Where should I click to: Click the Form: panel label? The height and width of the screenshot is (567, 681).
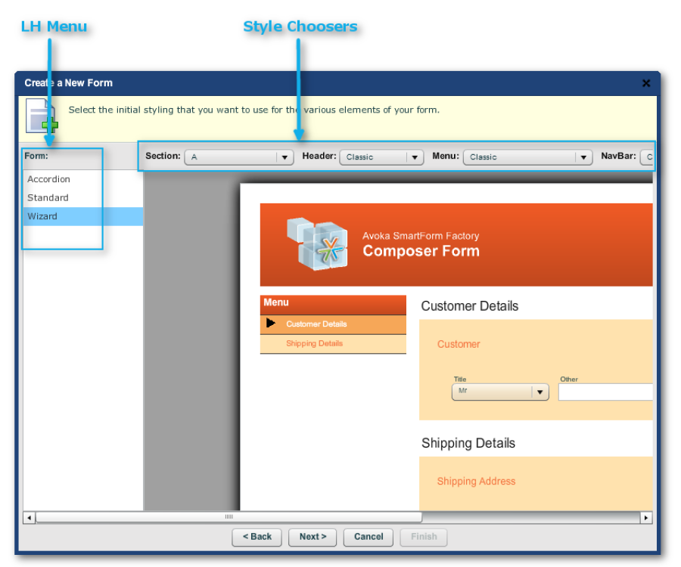tap(36, 156)
